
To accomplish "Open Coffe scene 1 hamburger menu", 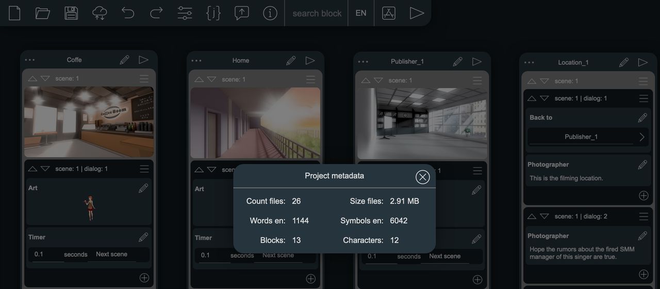I will click(x=144, y=78).
